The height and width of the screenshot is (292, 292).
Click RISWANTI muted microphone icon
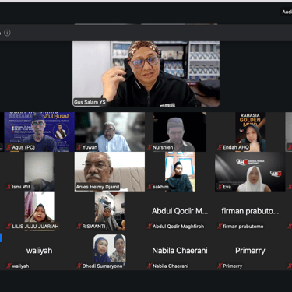(79, 227)
